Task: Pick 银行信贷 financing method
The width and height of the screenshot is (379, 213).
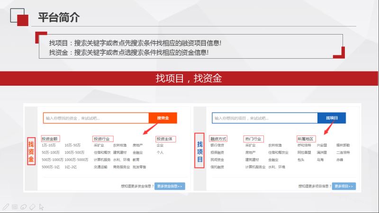Action: point(217,145)
